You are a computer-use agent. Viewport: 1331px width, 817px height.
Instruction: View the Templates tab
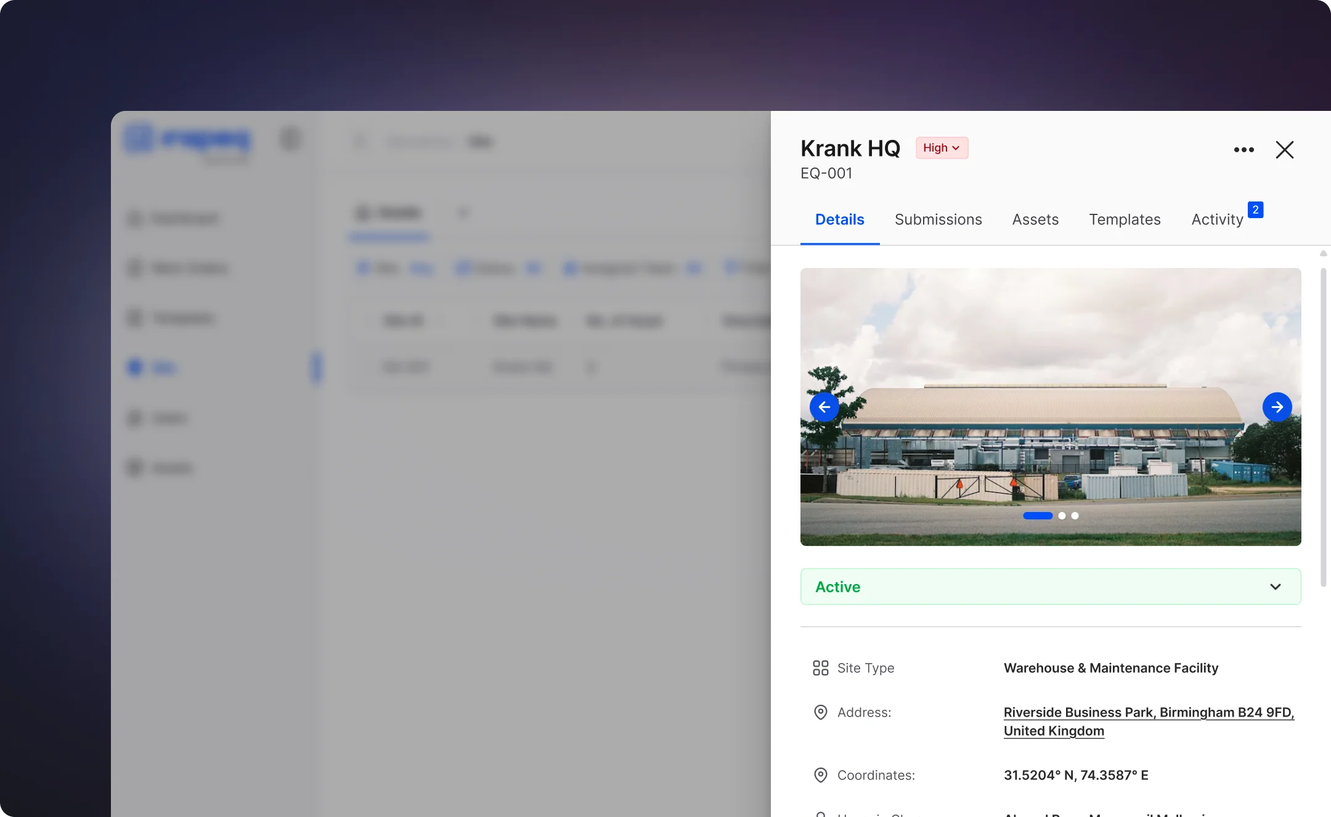(1125, 219)
